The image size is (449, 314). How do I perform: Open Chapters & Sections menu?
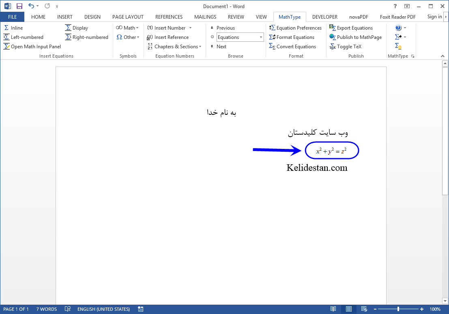tap(174, 46)
